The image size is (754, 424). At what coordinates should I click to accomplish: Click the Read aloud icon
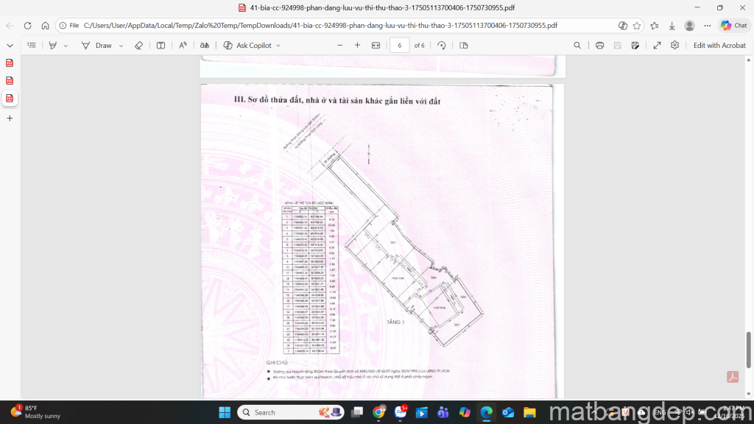click(183, 46)
